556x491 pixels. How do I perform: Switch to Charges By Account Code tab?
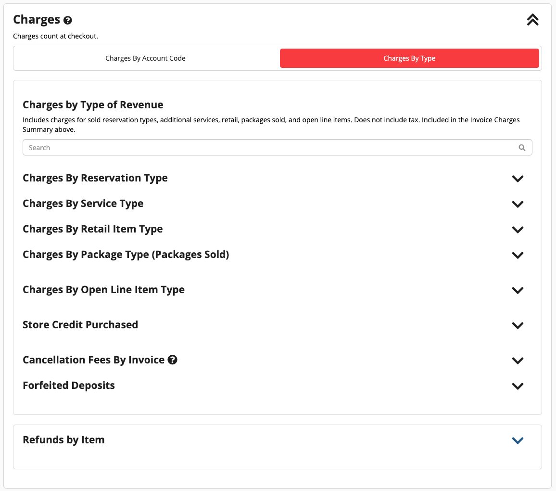(x=145, y=58)
